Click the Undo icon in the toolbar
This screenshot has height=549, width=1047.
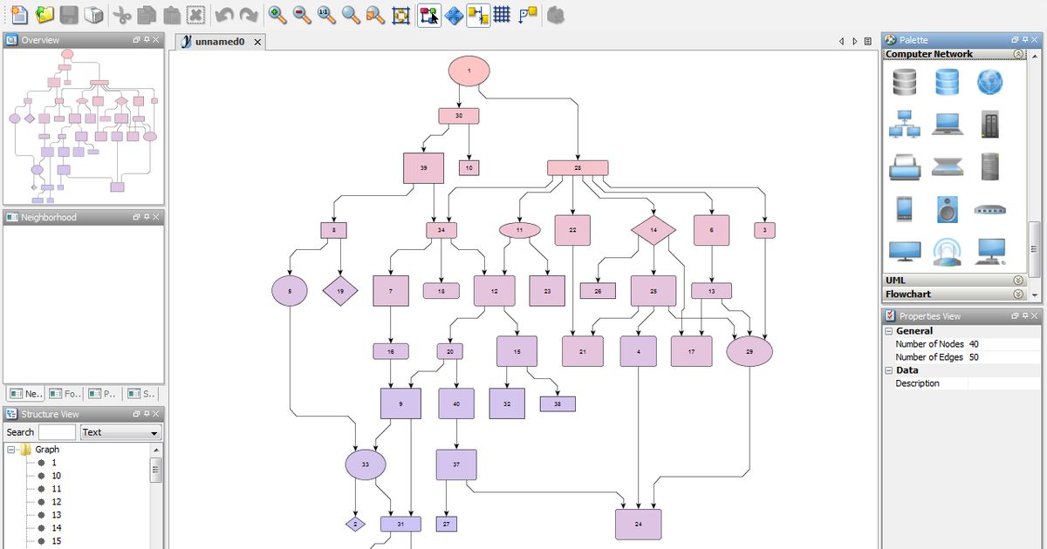pos(226,15)
